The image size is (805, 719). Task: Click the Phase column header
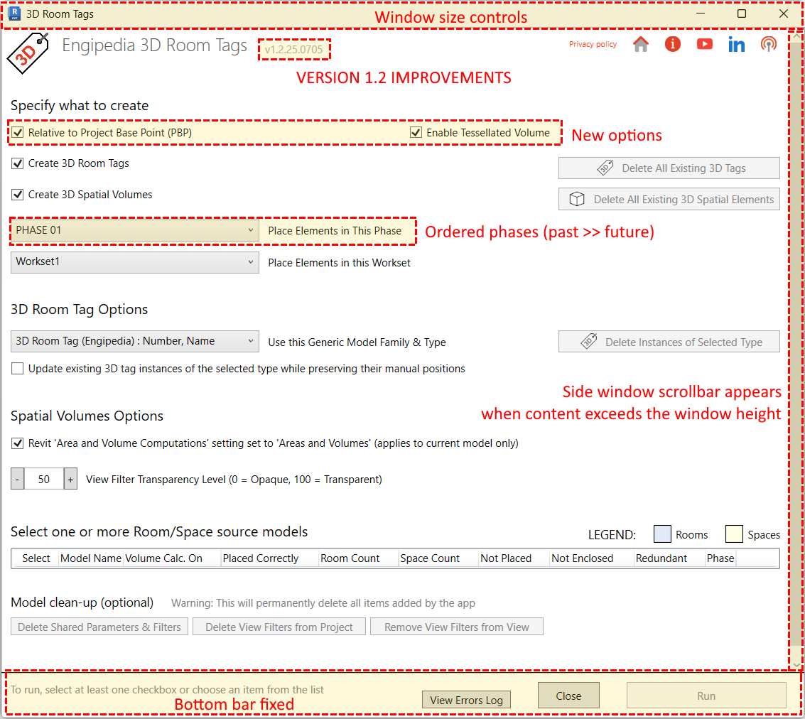coord(720,558)
